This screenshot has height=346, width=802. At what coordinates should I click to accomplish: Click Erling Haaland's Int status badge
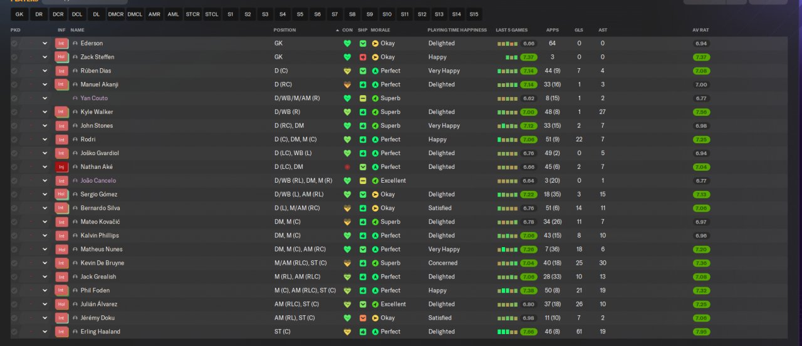tap(61, 332)
